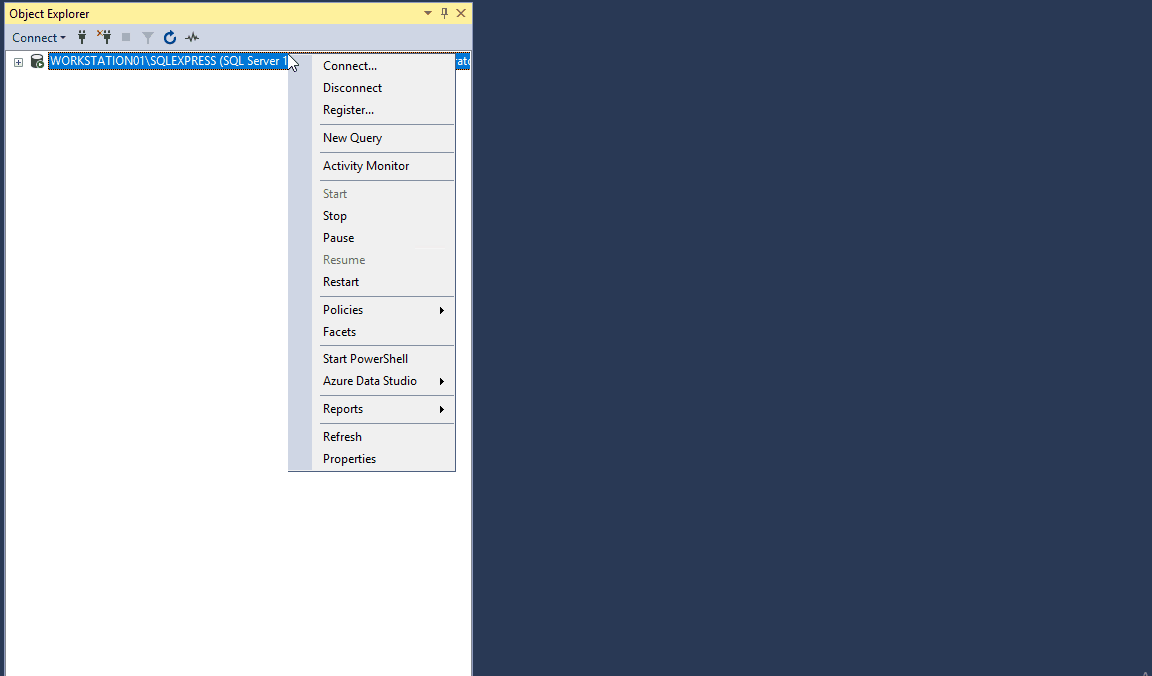Open the Connect dropdown in Object Explorer

click(x=39, y=38)
